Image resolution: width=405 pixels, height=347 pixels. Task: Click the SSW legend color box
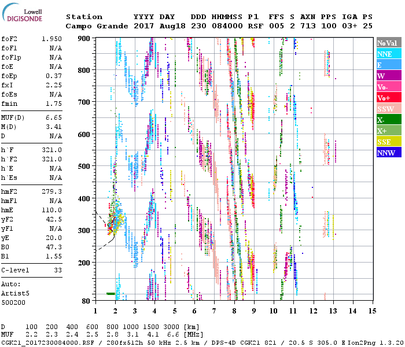click(388, 109)
